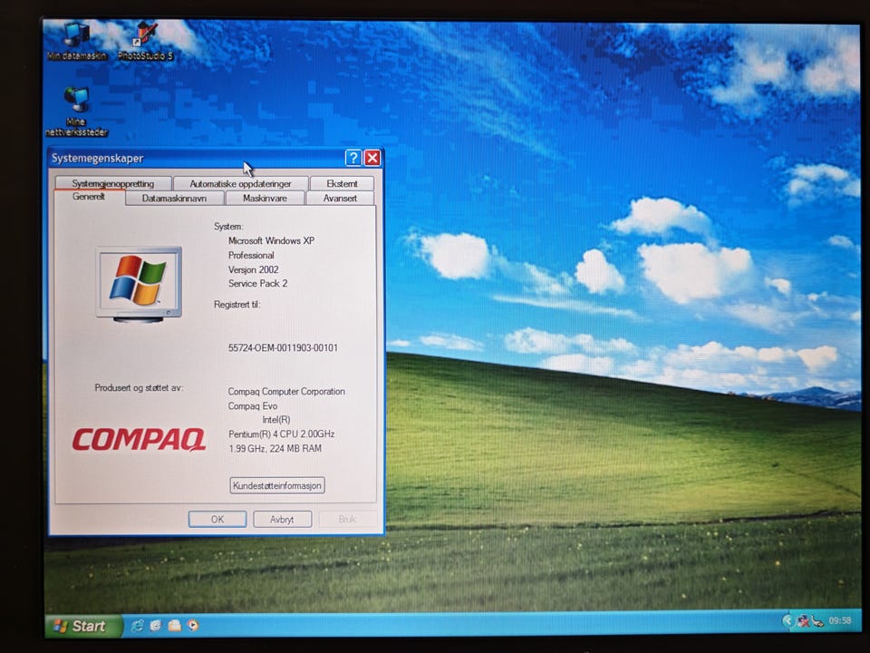Viewport: 870px width, 653px height.
Task: Click the Service Pack 2 text
Action: 258,283
